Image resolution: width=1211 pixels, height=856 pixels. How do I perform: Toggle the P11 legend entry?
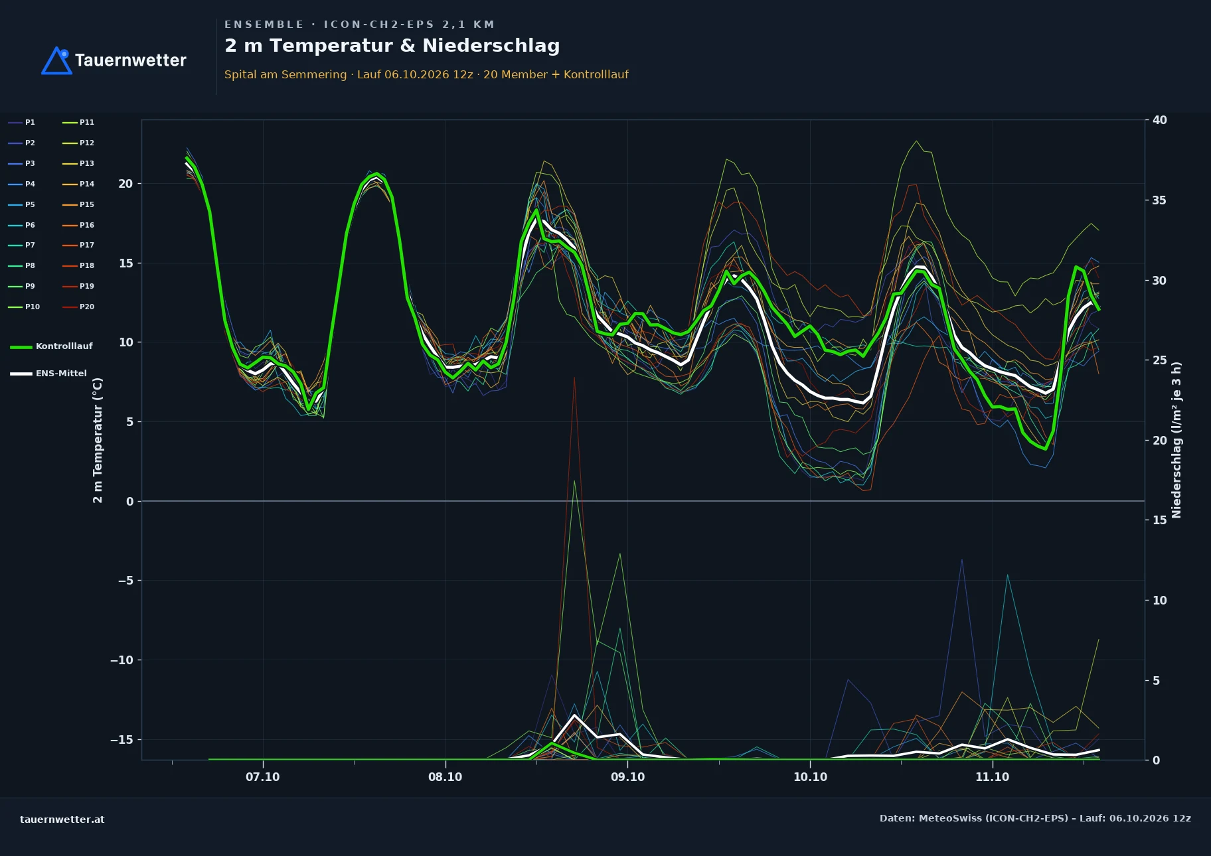click(x=78, y=122)
